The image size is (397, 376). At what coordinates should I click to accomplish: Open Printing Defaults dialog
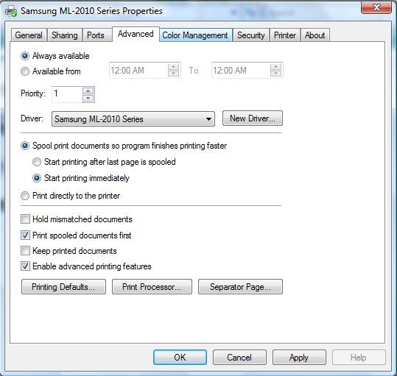pos(63,287)
